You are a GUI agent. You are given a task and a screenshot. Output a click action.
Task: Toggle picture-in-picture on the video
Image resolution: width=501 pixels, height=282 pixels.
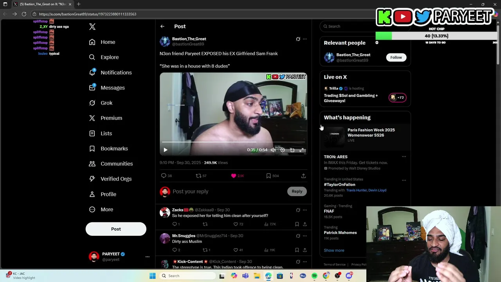[x=292, y=150]
